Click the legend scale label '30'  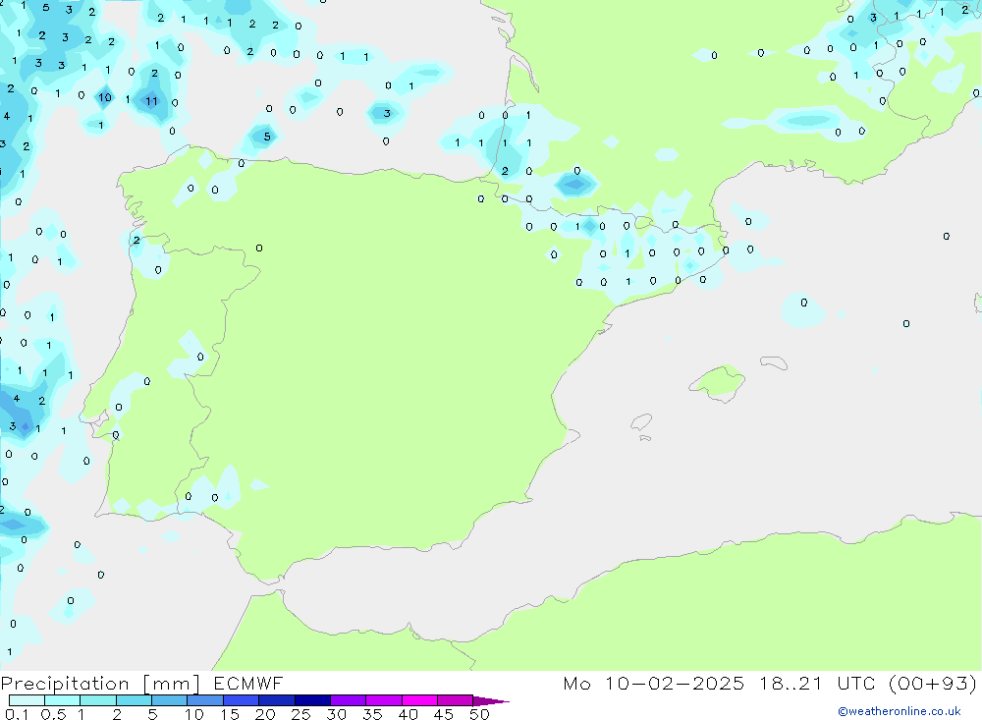tap(336, 714)
